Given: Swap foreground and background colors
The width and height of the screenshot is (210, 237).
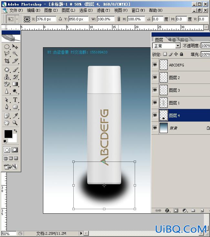Looking at the screenshot, I should [16, 131].
